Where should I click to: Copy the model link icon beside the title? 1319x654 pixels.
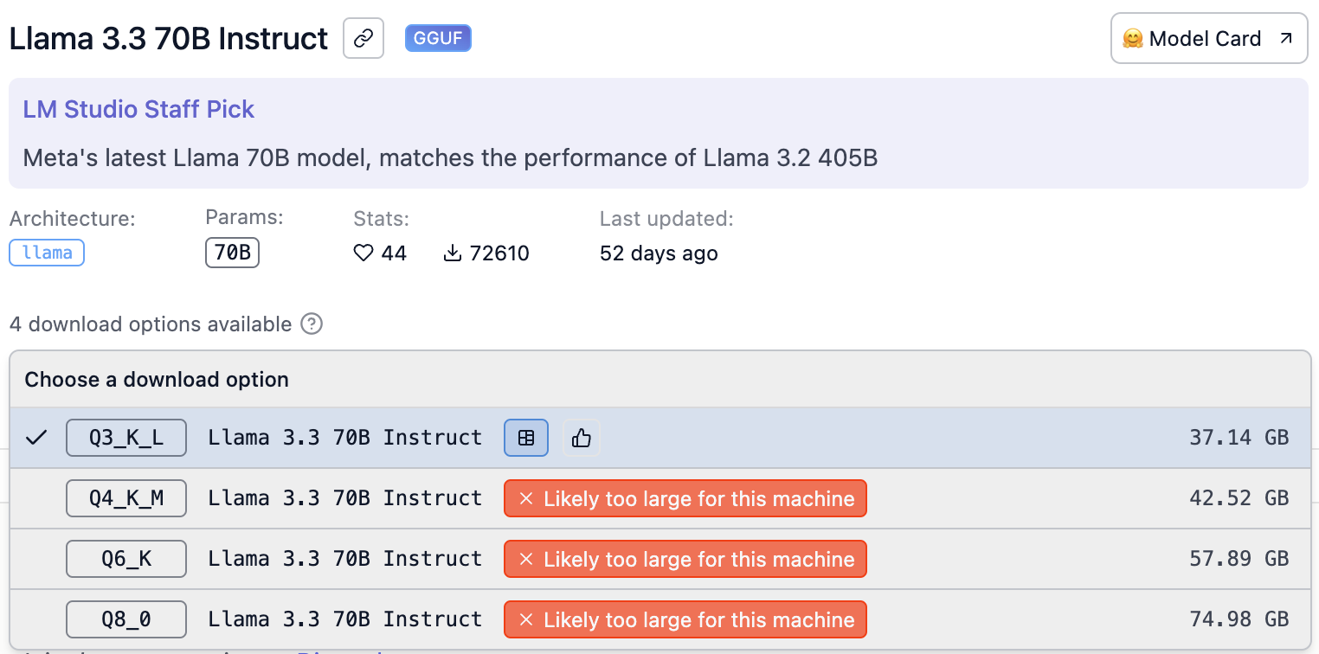[364, 39]
